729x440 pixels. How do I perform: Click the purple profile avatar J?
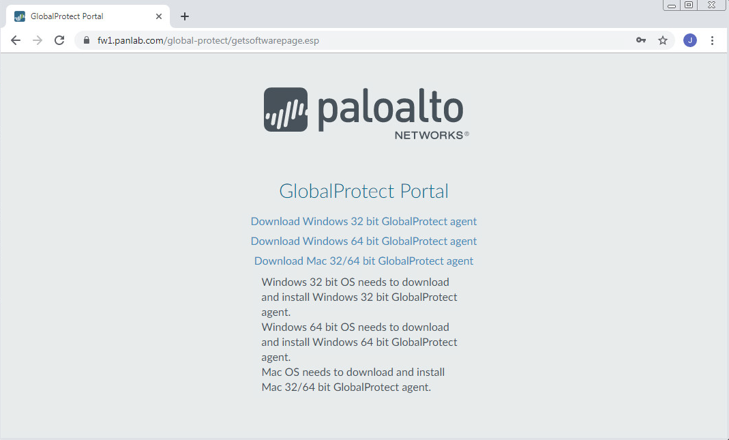(x=689, y=40)
